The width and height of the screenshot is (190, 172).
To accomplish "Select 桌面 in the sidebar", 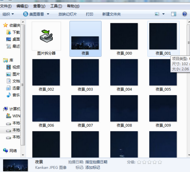I will (x=13, y=39).
